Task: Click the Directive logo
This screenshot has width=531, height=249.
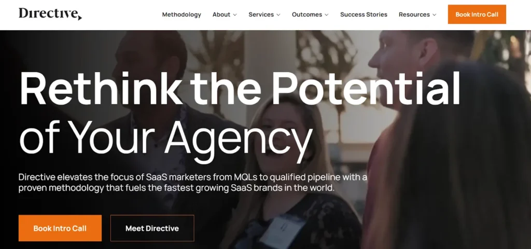Action: tap(50, 14)
